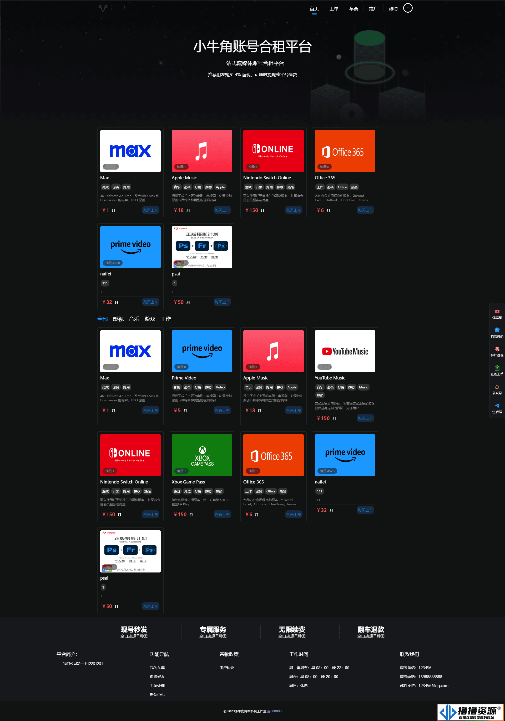This screenshot has width=505, height=721.
Task: Click 购买上车 on the naifei card below the tabs
Action: [365, 510]
